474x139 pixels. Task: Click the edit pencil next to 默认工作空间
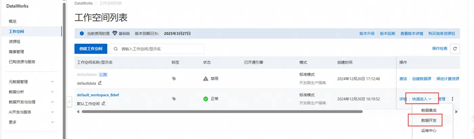[103, 103]
